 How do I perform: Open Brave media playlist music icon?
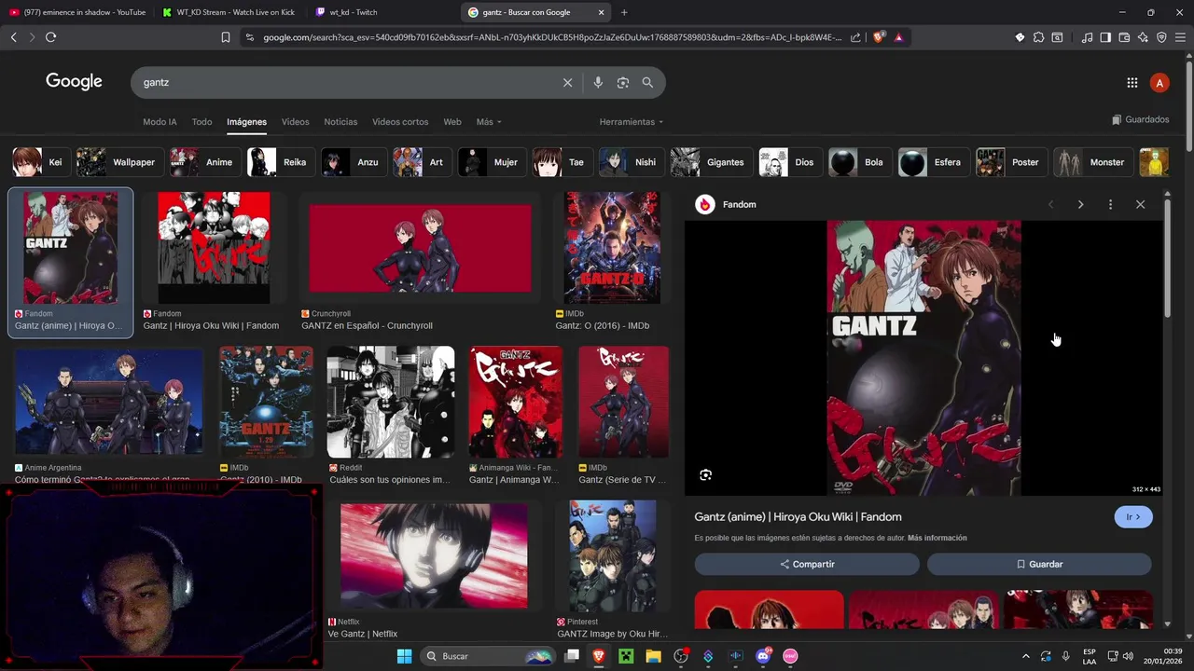1087,37
